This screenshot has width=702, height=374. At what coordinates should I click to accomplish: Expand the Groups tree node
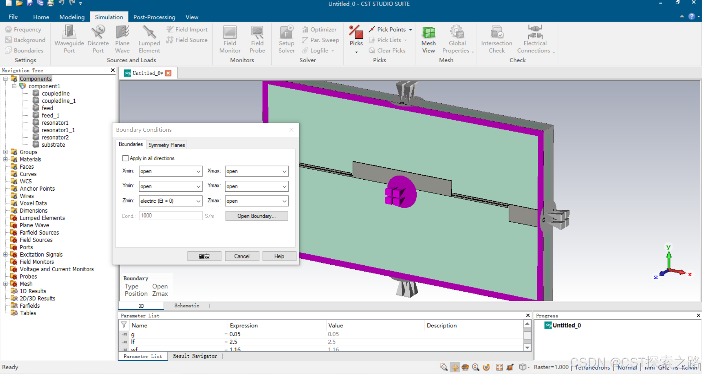point(5,152)
